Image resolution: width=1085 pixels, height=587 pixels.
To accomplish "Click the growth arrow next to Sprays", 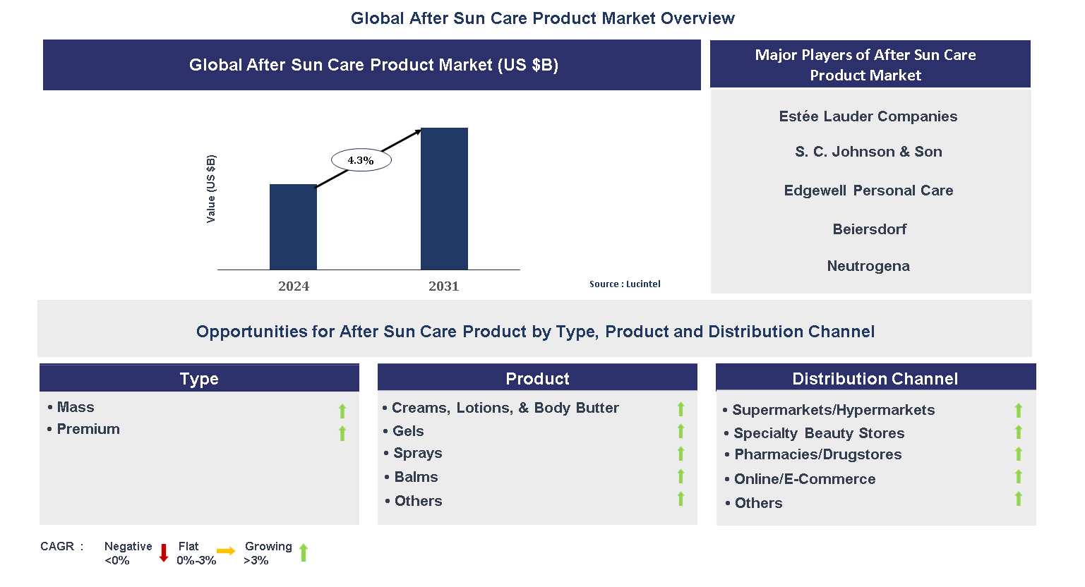I will point(681,454).
